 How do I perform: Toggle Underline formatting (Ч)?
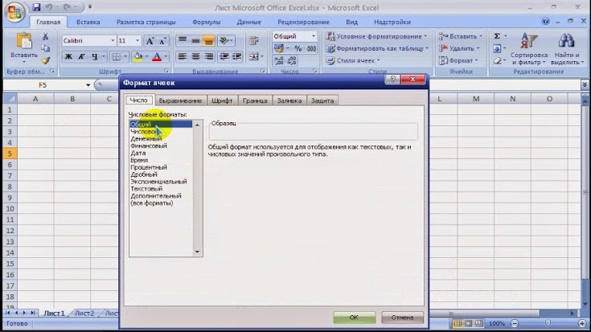[95, 56]
